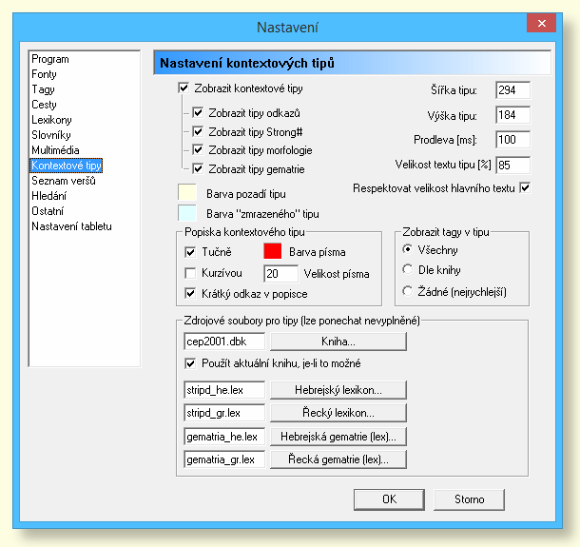Select Fonty in the settings list
Image resolution: width=580 pixels, height=547 pixels.
44,74
